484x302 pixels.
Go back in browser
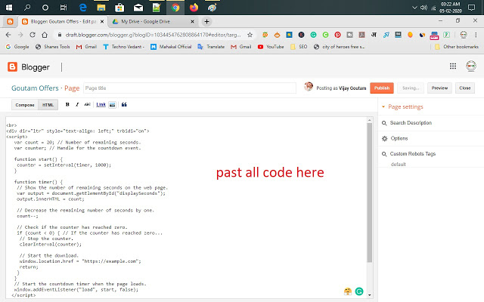pos(8,35)
